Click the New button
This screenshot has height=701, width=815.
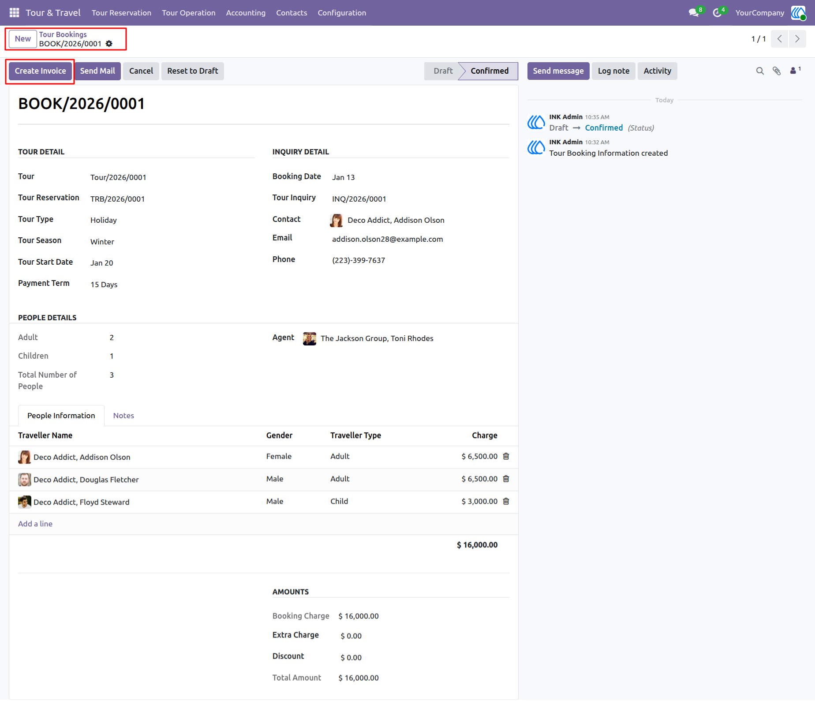(x=23, y=39)
